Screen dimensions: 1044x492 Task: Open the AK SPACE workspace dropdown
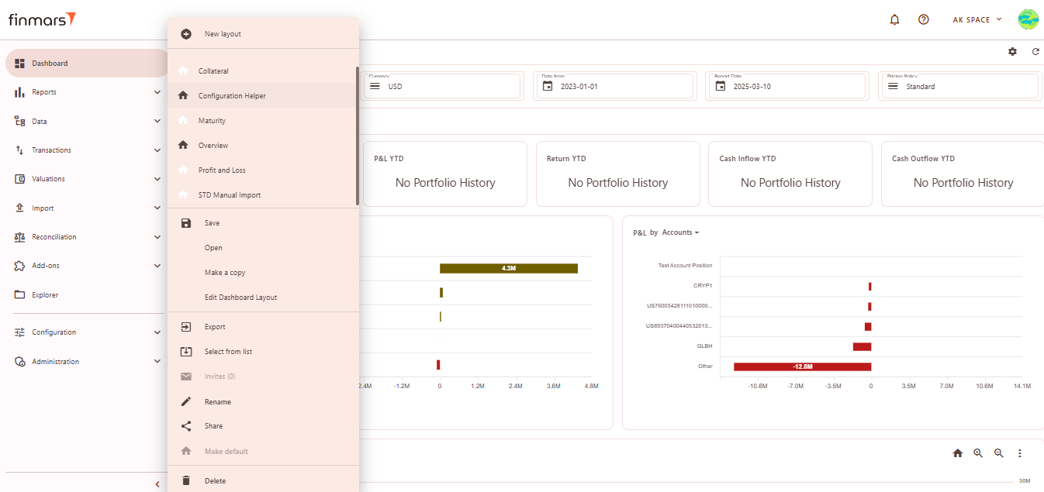click(x=977, y=19)
